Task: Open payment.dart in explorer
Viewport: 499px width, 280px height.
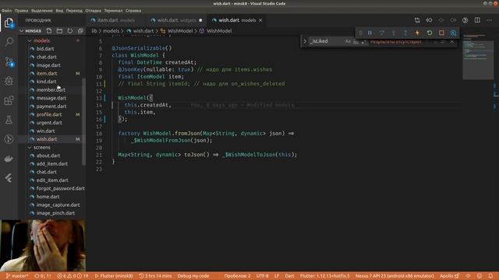Action: point(51,106)
